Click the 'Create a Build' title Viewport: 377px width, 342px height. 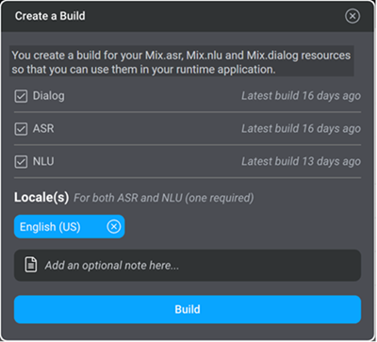pyautogui.click(x=50, y=16)
